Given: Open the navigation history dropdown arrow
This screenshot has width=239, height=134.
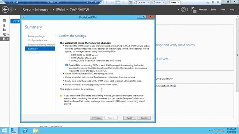Looking at the screenshot, I should click(x=15, y=10).
